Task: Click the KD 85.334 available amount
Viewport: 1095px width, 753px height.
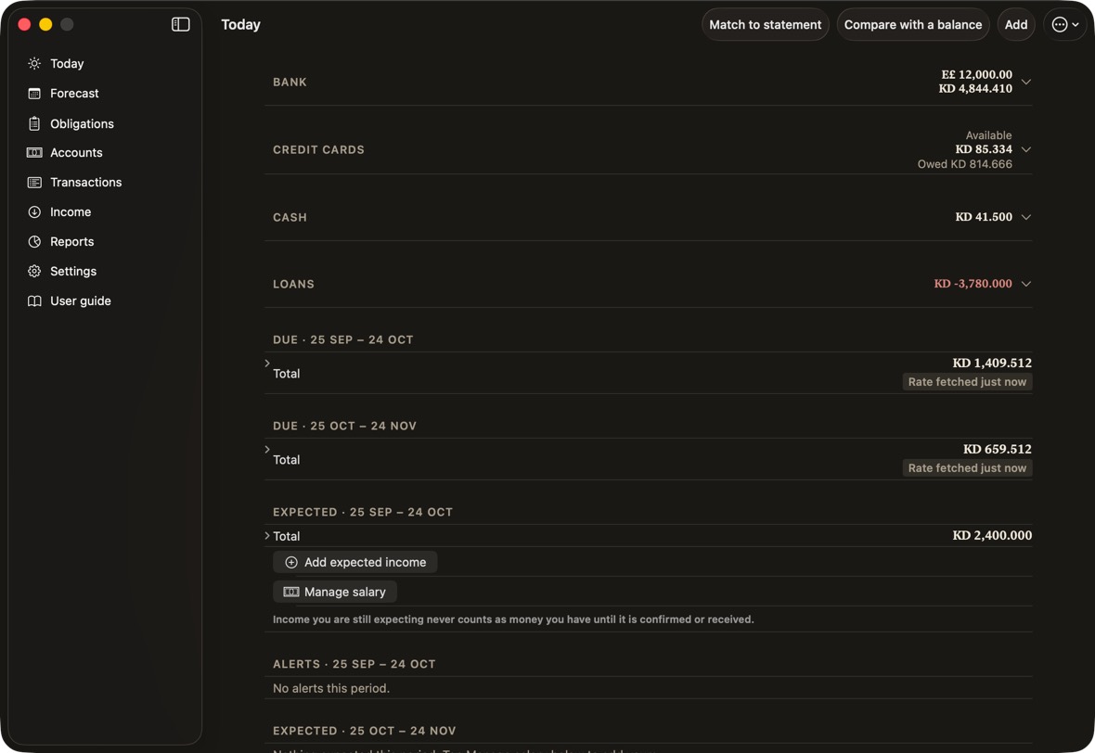Action: coord(984,149)
